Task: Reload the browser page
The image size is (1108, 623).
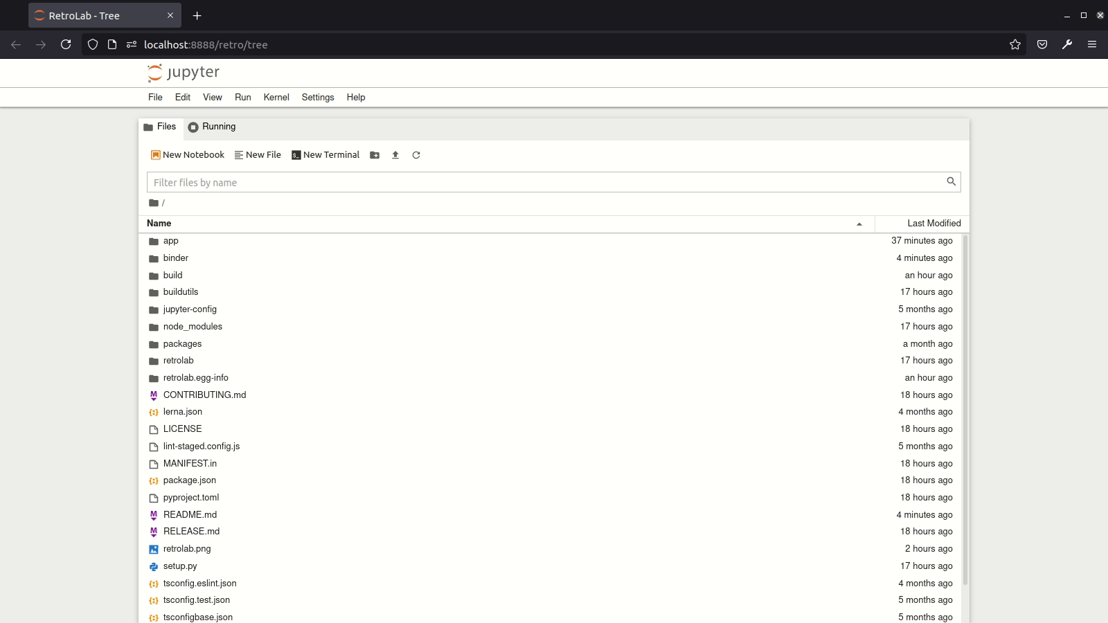Action: click(66, 44)
